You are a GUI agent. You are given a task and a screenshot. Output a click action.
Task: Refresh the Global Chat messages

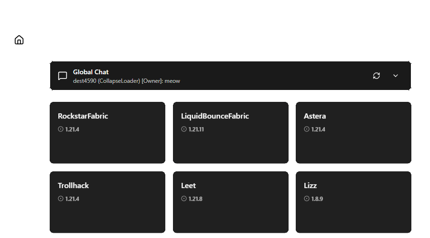[x=376, y=76]
